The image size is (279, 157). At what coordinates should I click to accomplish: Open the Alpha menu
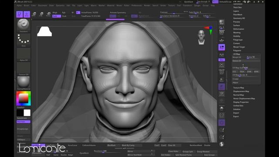[x=19, y=6]
